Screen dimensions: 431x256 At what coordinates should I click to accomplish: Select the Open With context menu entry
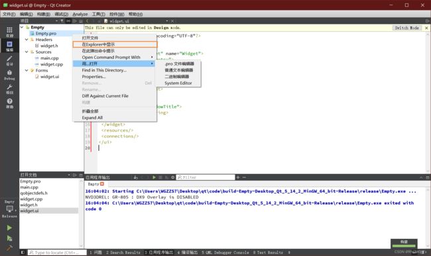pyautogui.click(x=114, y=64)
